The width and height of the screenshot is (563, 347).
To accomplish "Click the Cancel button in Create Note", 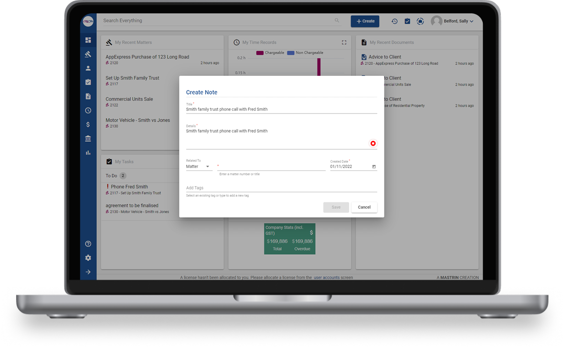I will point(364,207).
